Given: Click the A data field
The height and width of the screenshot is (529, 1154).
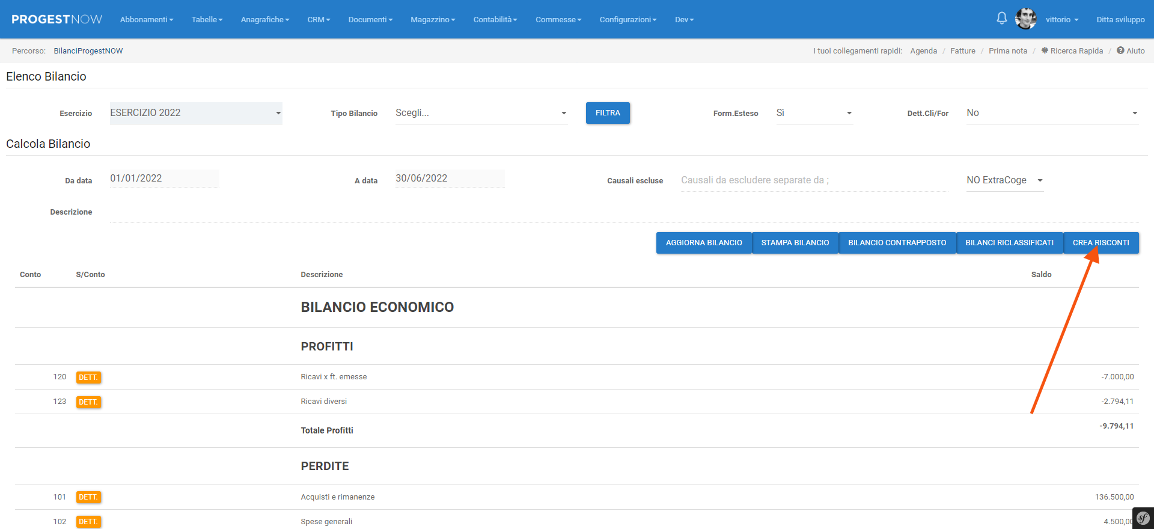Looking at the screenshot, I should pyautogui.click(x=450, y=179).
